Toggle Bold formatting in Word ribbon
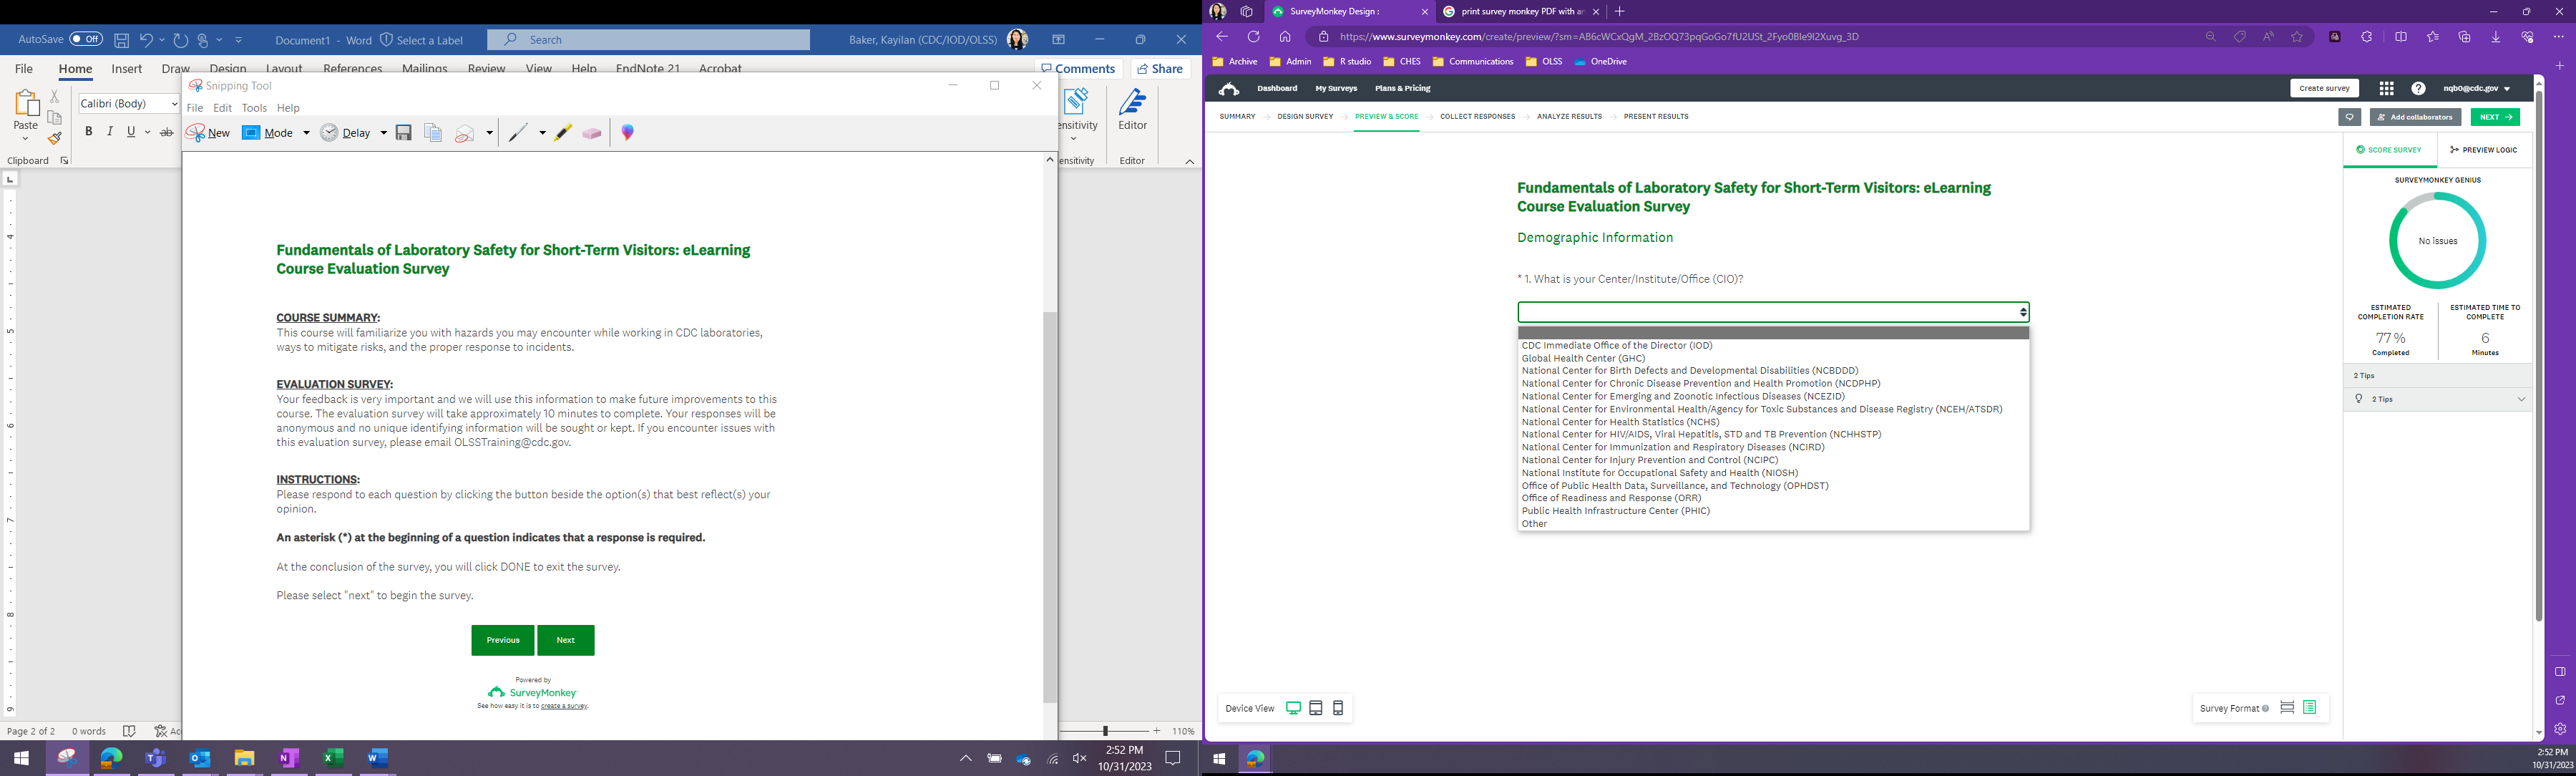The height and width of the screenshot is (776, 2576). (89, 132)
